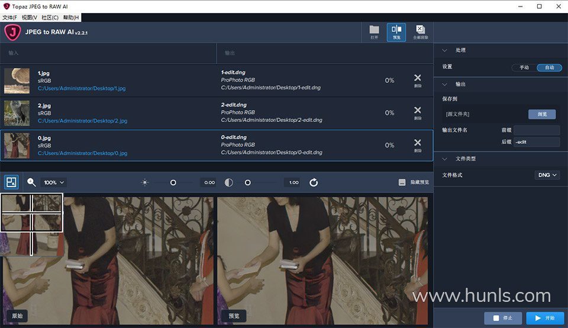This screenshot has width=568, height=328.
Task: Collapse the Processing section
Action: [x=444, y=50]
